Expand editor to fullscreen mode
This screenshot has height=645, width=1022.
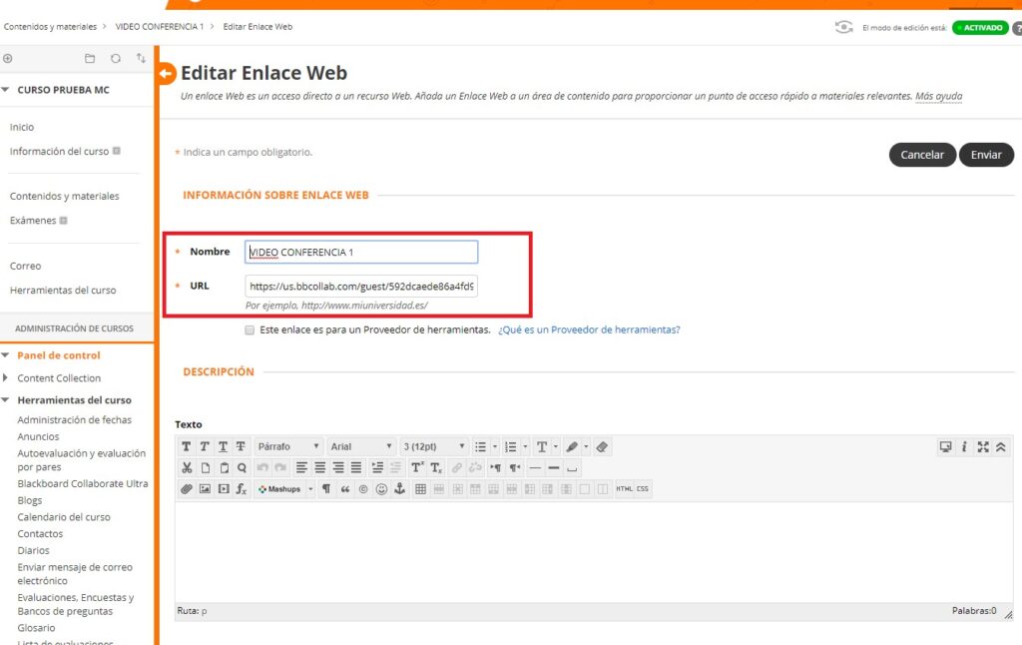[983, 447]
